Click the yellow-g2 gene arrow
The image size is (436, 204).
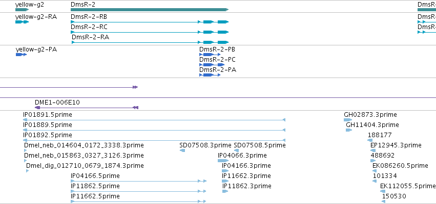(22, 10)
